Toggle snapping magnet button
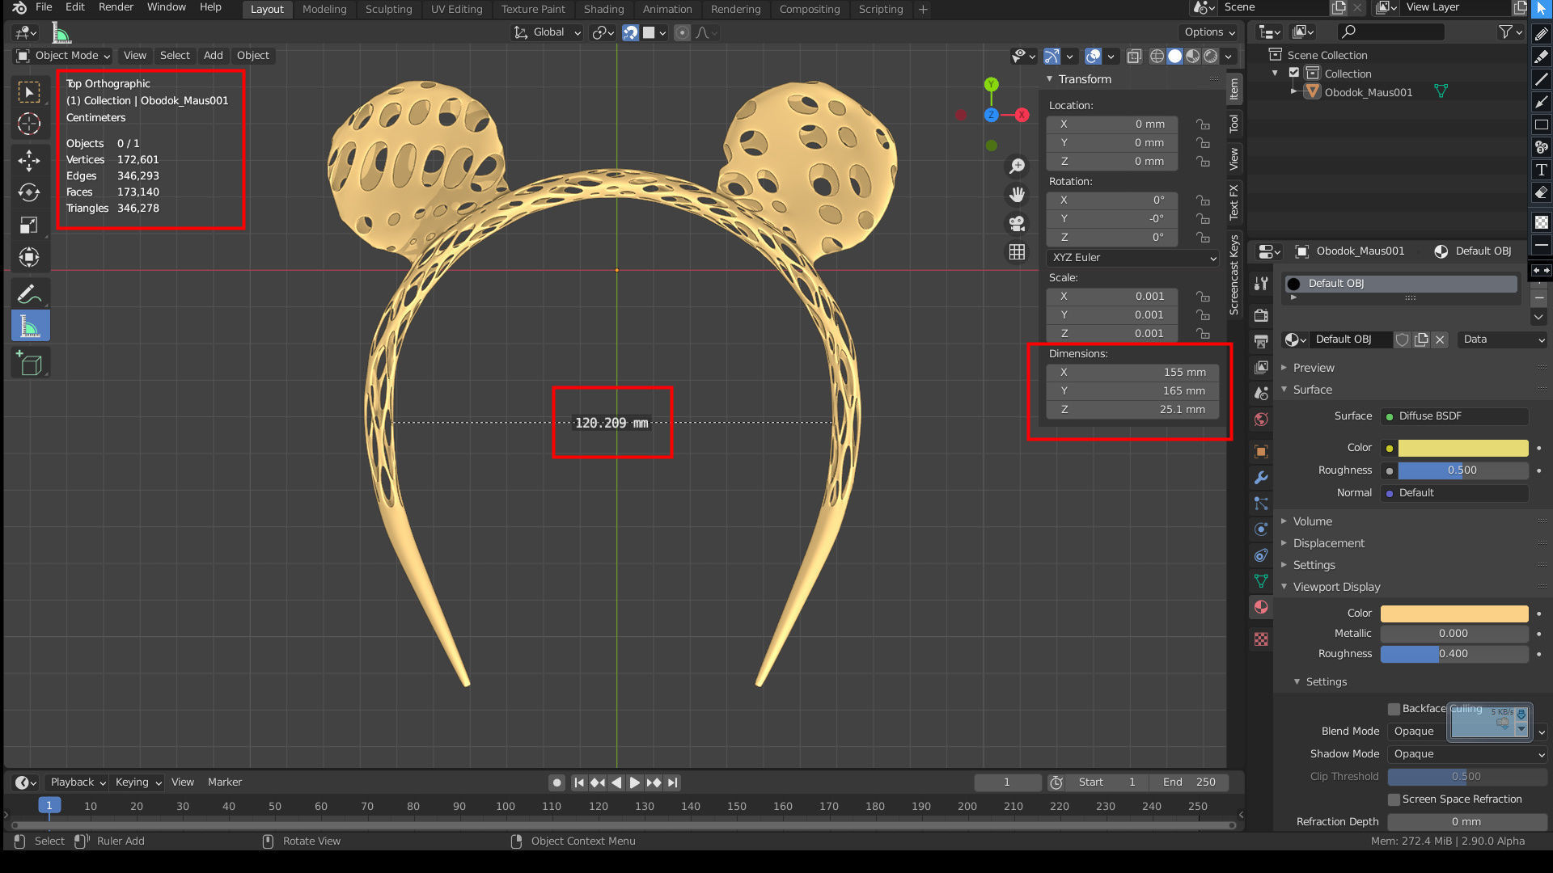This screenshot has width=1553, height=873. 630,32
